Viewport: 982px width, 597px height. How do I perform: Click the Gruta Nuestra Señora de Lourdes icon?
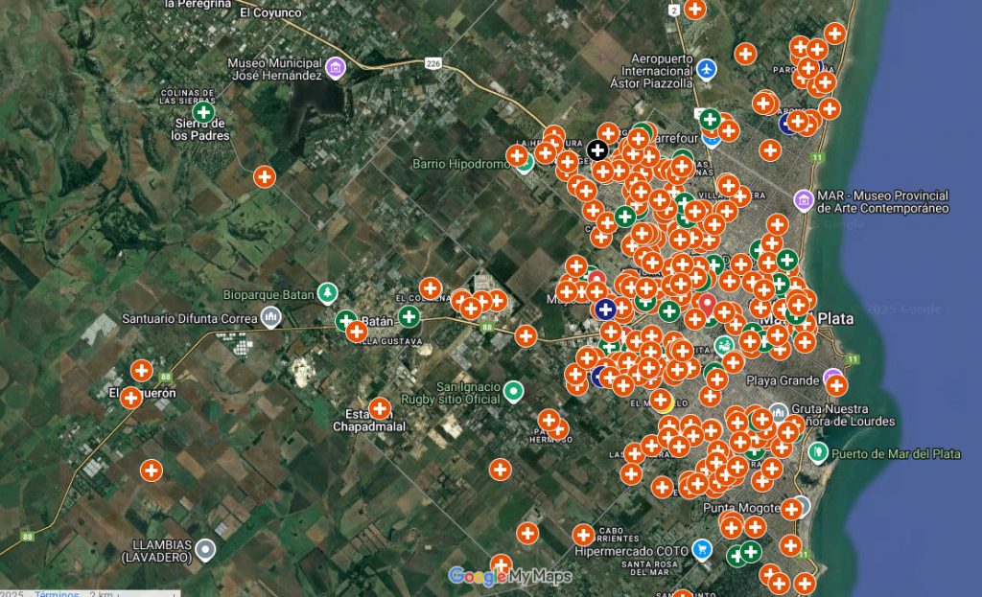click(x=779, y=412)
